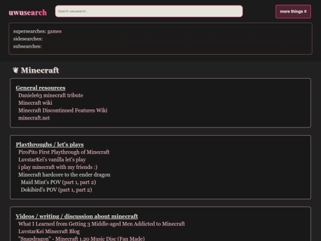This screenshot has width=321, height=241.
Task: Open PiroPito First Playthrough of Minecraft
Action: 64,152
